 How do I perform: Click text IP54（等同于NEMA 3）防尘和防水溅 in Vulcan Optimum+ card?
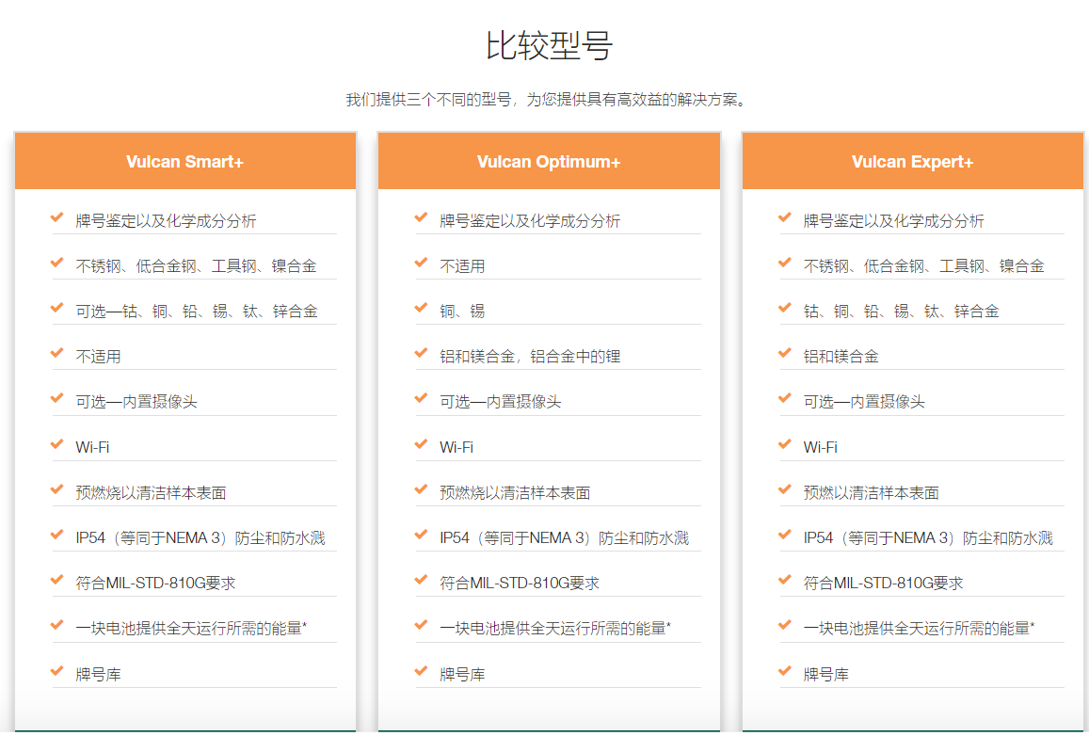pos(564,538)
